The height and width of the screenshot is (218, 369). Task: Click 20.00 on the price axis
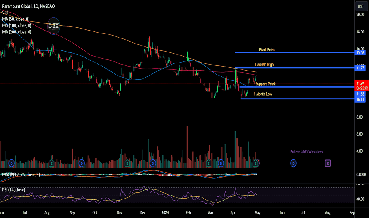click(360, 15)
